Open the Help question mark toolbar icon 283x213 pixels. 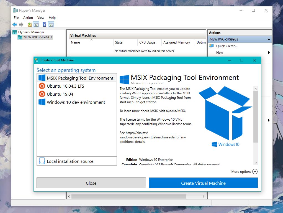(44, 24)
